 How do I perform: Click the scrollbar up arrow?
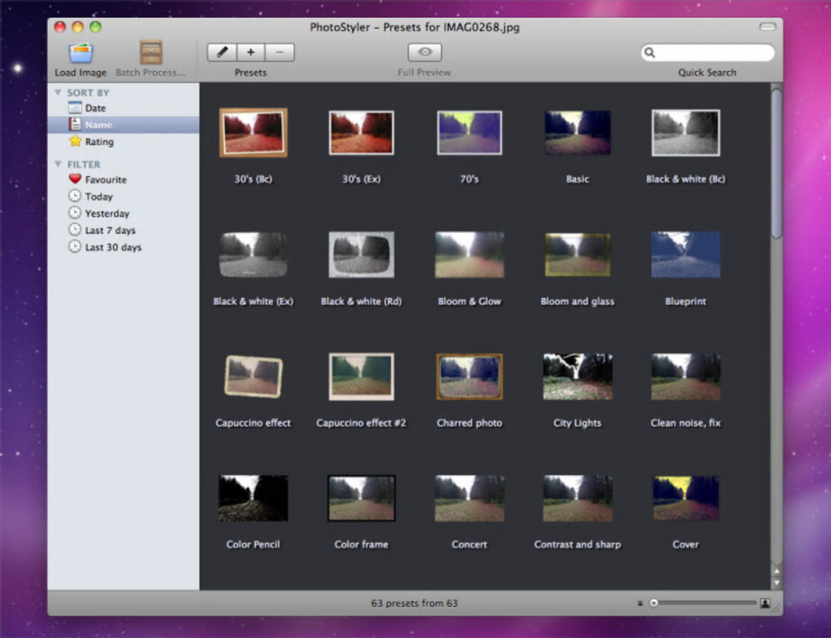coord(776,571)
